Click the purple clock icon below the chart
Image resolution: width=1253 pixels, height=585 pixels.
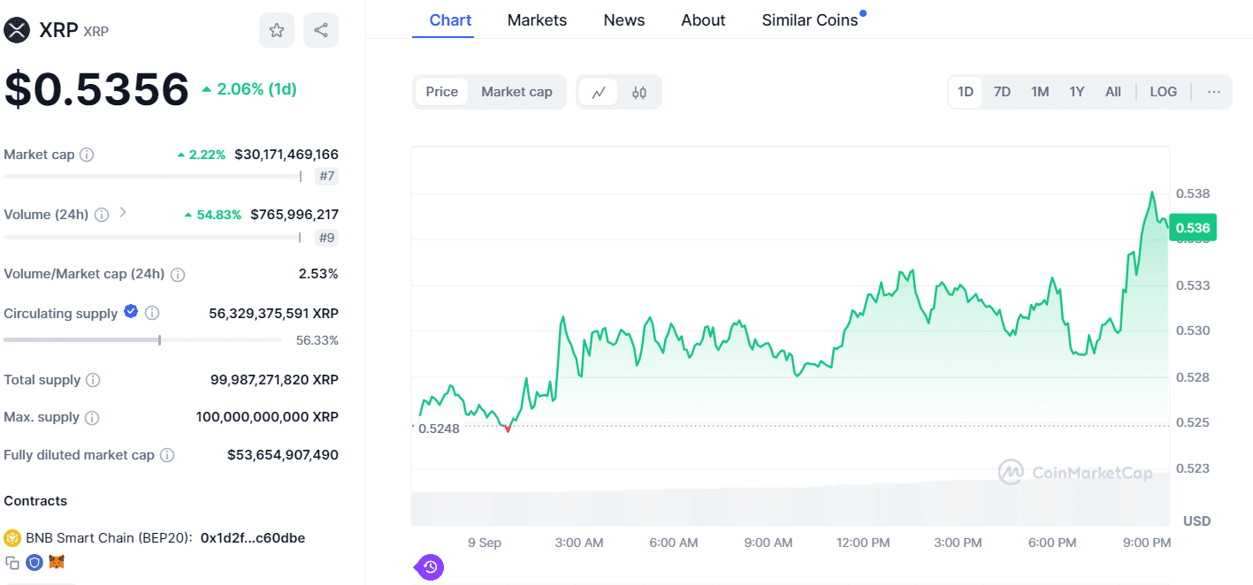(429, 566)
